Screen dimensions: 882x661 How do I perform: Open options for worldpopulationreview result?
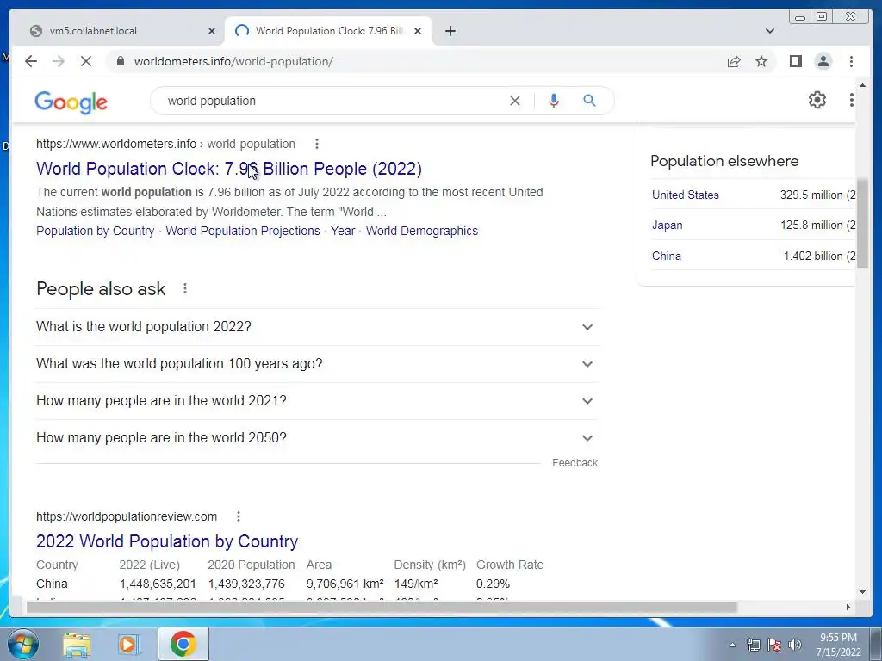[239, 516]
